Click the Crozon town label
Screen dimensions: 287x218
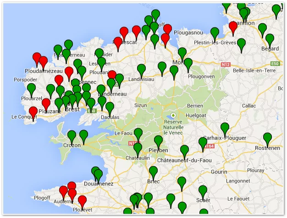point(72,146)
